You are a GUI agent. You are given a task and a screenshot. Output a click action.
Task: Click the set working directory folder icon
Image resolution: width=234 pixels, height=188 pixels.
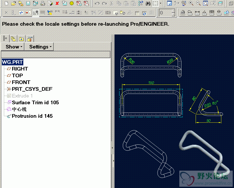pyautogui.click(x=21, y=3)
